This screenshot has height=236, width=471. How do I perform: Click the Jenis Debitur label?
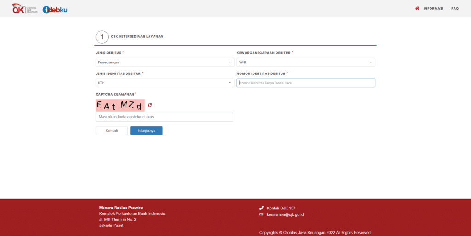point(109,53)
